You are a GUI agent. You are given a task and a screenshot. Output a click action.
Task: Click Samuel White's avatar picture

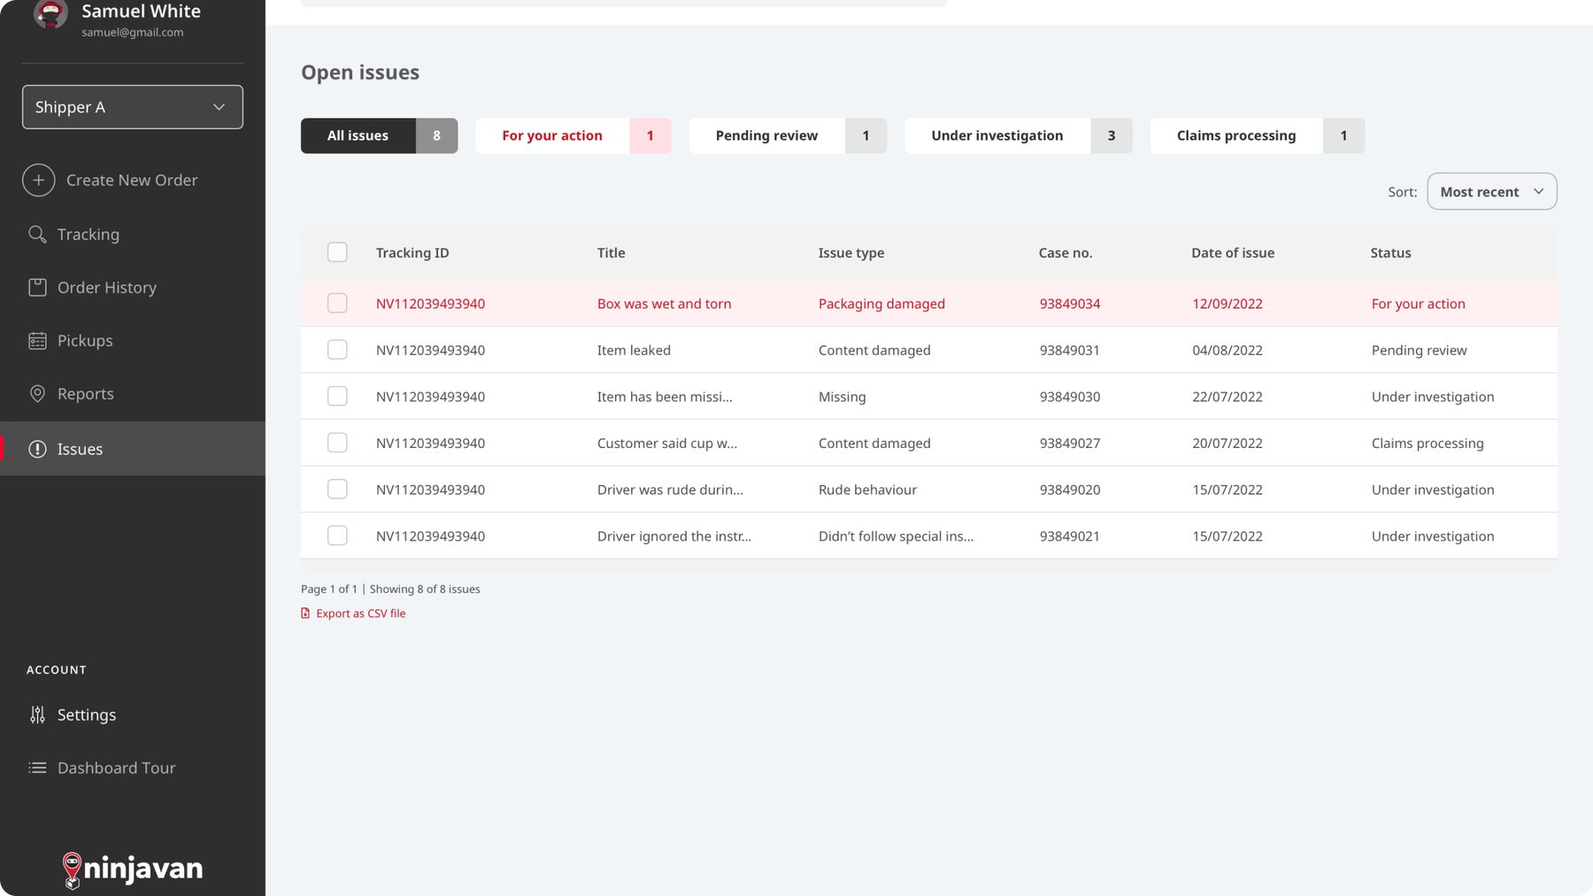coord(50,13)
